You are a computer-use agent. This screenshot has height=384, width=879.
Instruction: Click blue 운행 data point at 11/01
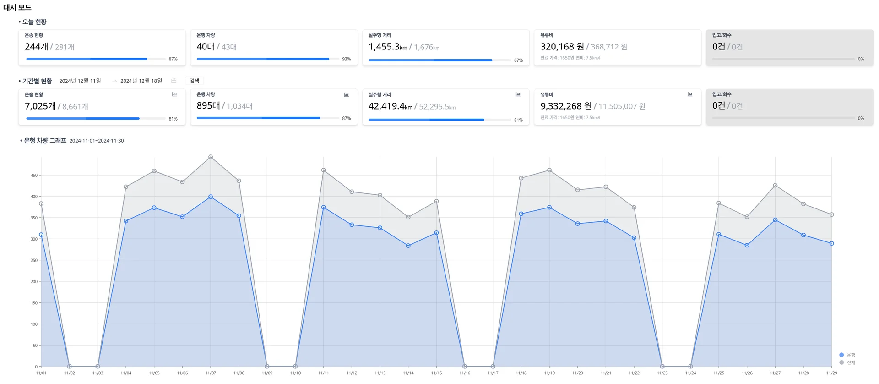coord(41,235)
